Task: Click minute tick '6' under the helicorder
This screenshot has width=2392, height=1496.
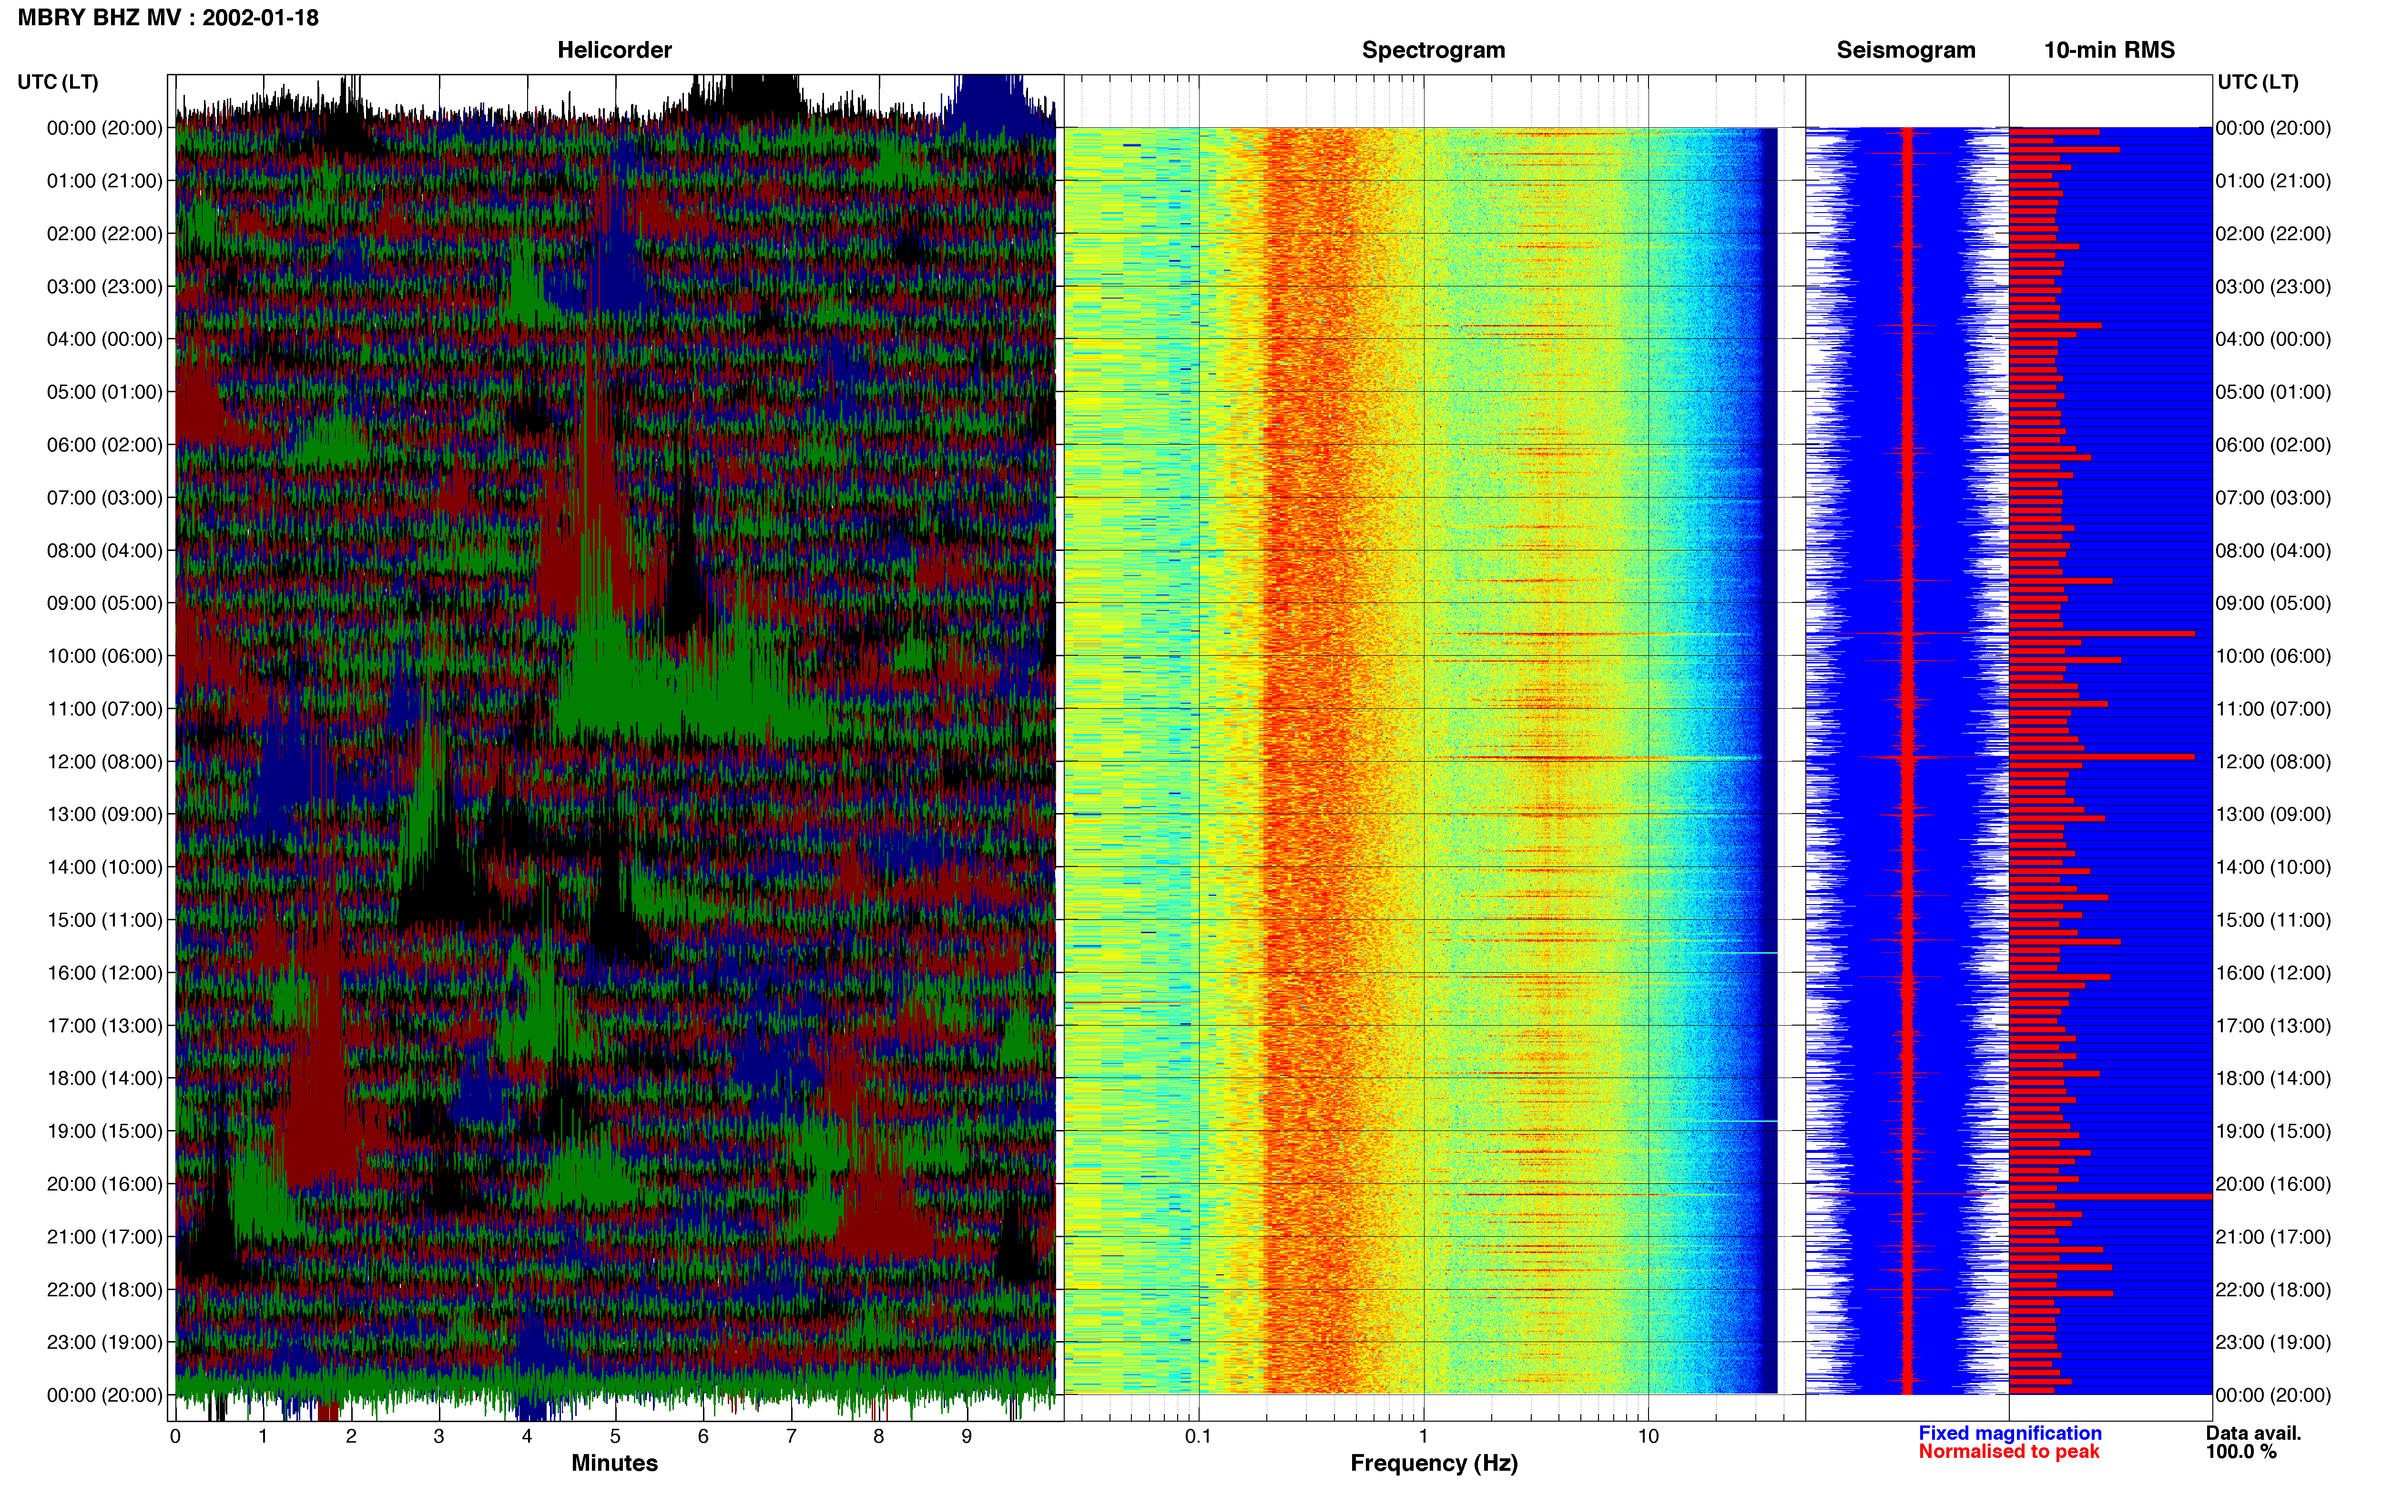Action: pyautogui.click(x=703, y=1436)
